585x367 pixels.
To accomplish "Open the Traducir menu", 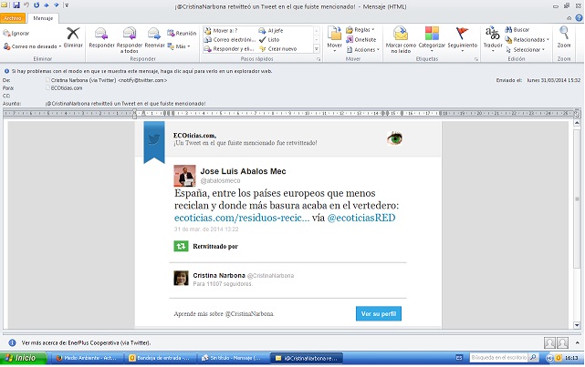I will (x=493, y=39).
